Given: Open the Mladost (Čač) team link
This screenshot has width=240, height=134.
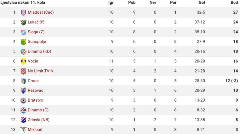Looking at the screenshot, I should [x=41, y=12].
